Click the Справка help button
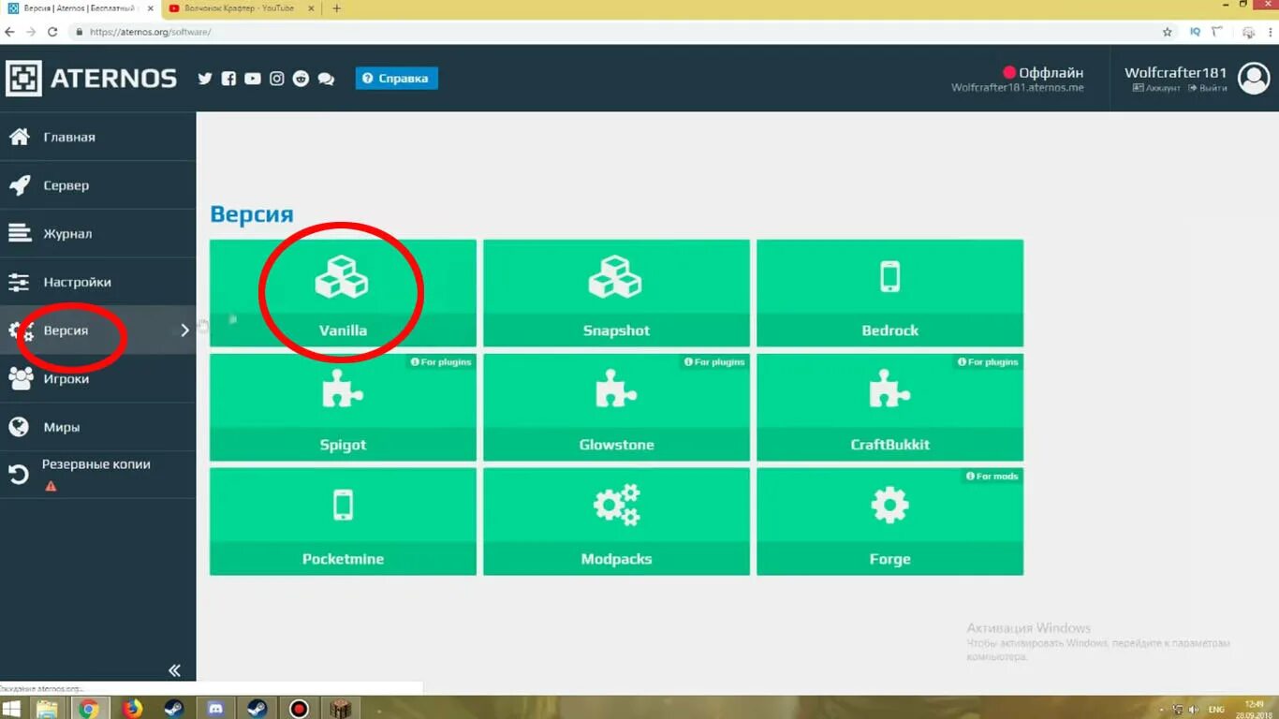This screenshot has width=1279, height=719. pos(396,79)
